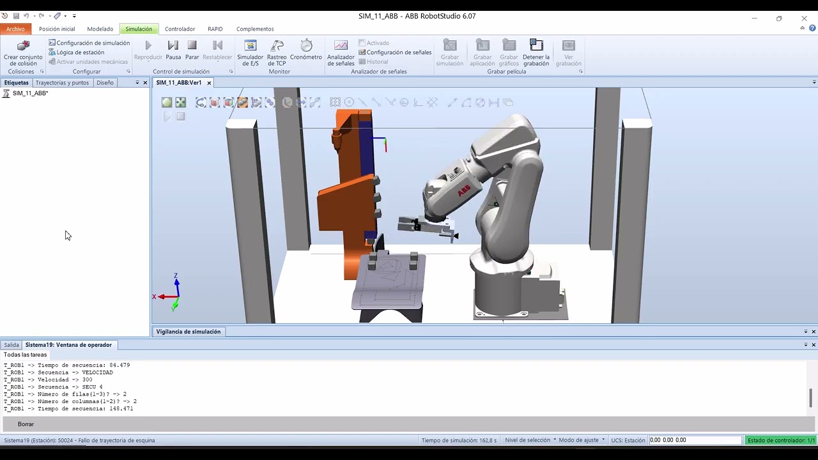Viewport: 818px width, 460px height.
Task: Expand Grabar película dialog launcher
Action: point(581,72)
